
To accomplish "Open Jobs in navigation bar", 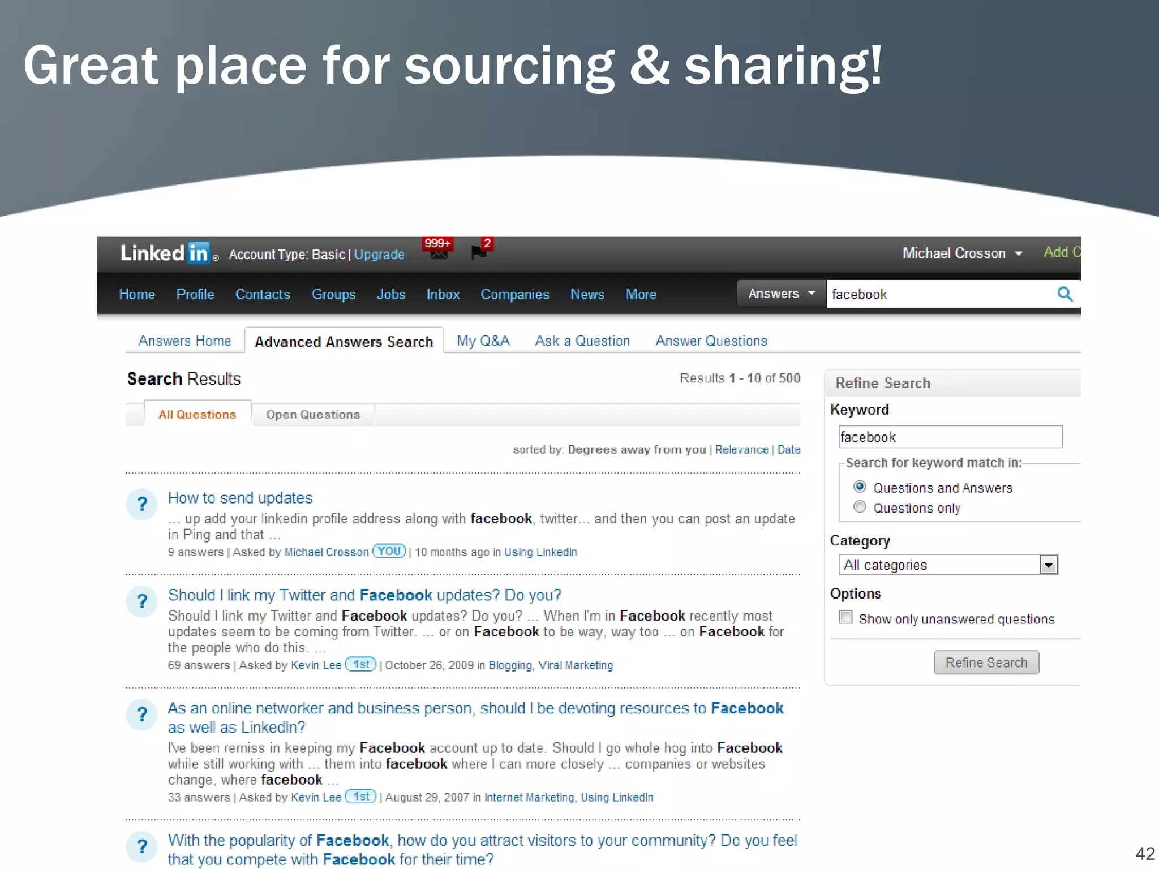I will click(x=391, y=294).
